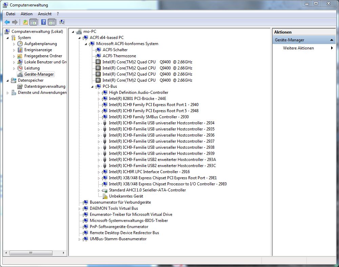Collapse the System node in left tree
The image size is (339, 267).
pos(8,38)
